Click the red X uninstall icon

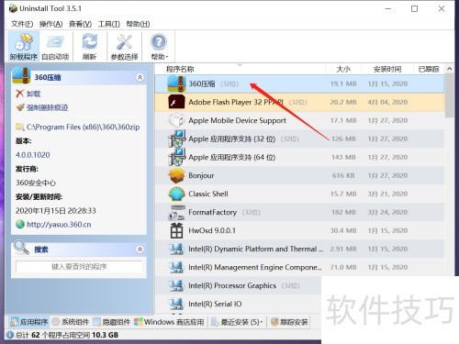point(20,94)
